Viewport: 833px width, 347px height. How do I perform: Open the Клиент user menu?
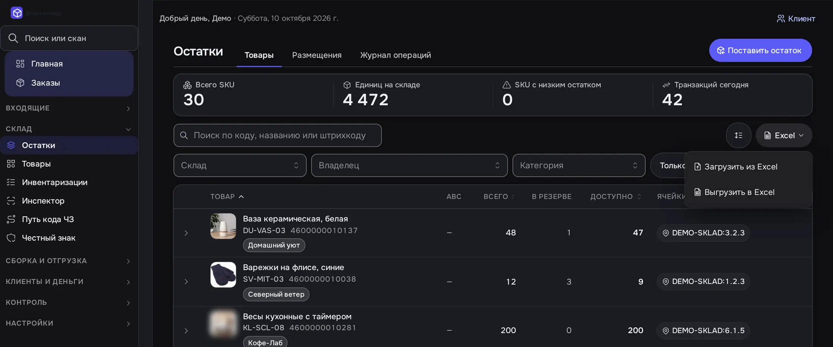(x=796, y=19)
